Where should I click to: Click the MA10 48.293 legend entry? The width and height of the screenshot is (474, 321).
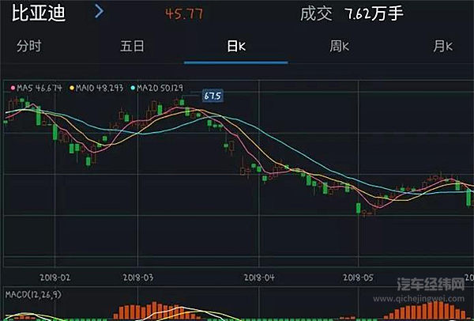tap(96, 88)
